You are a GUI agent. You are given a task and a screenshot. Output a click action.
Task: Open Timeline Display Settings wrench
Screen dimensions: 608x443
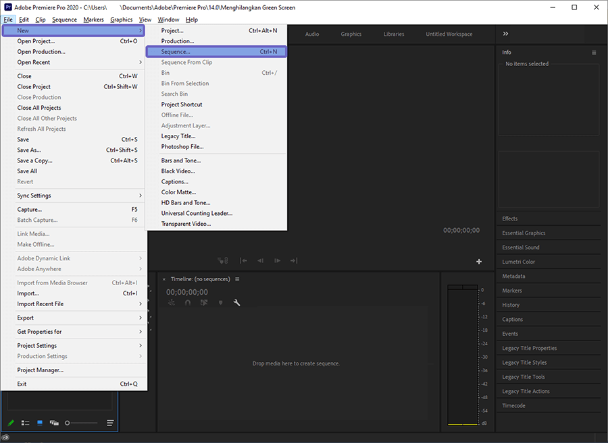click(x=236, y=303)
